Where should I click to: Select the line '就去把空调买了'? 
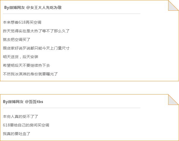click(x=16, y=40)
